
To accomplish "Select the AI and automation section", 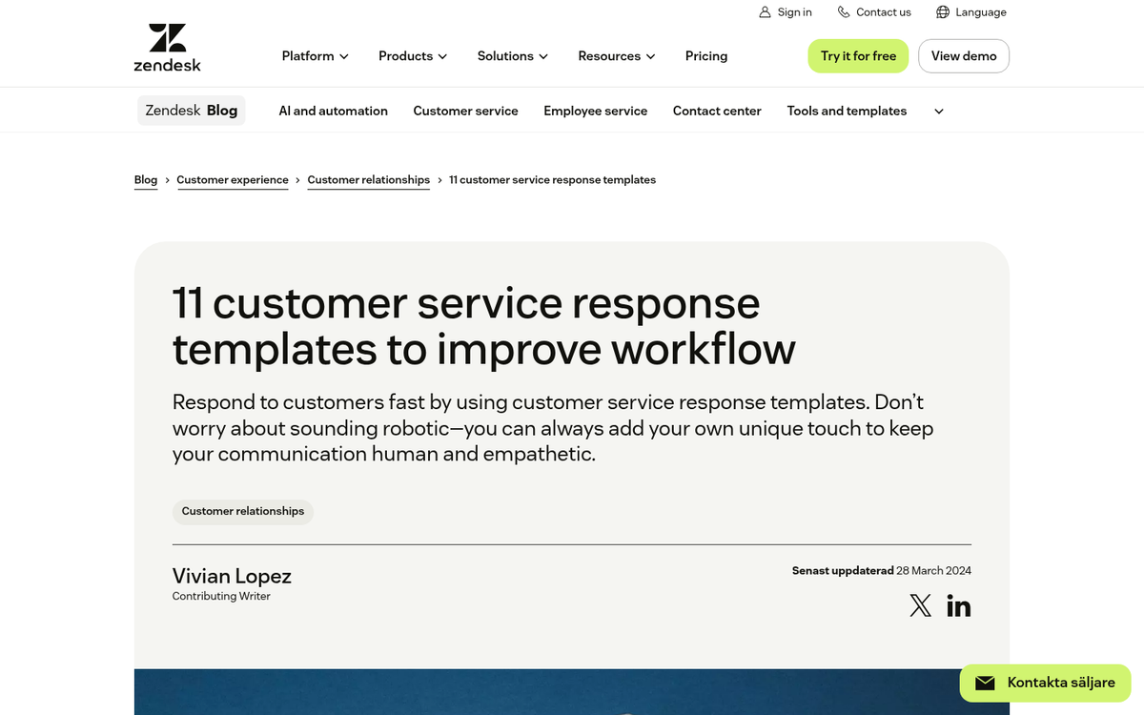I will tap(333, 111).
